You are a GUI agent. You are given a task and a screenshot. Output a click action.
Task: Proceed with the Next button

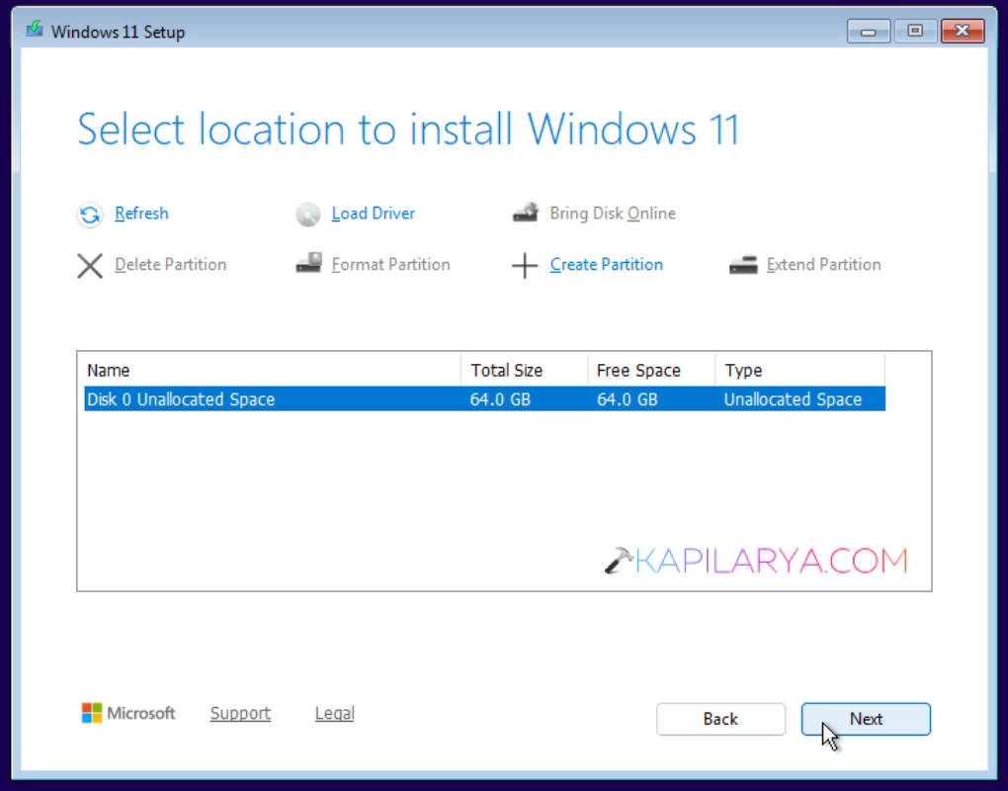tap(866, 719)
